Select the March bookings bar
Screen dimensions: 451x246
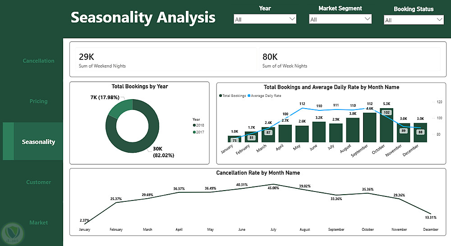point(268,135)
